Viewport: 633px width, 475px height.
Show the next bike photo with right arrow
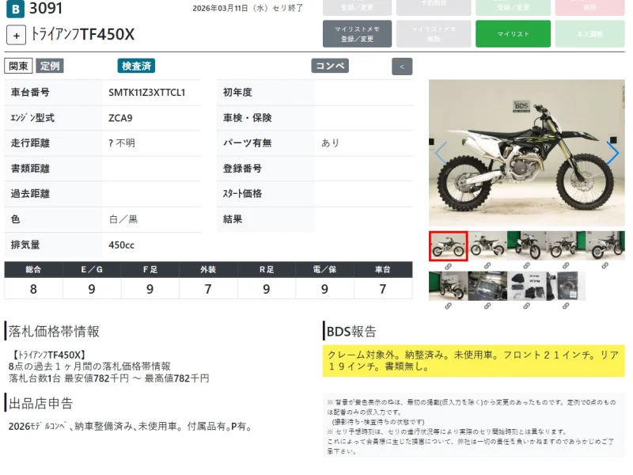612,153
